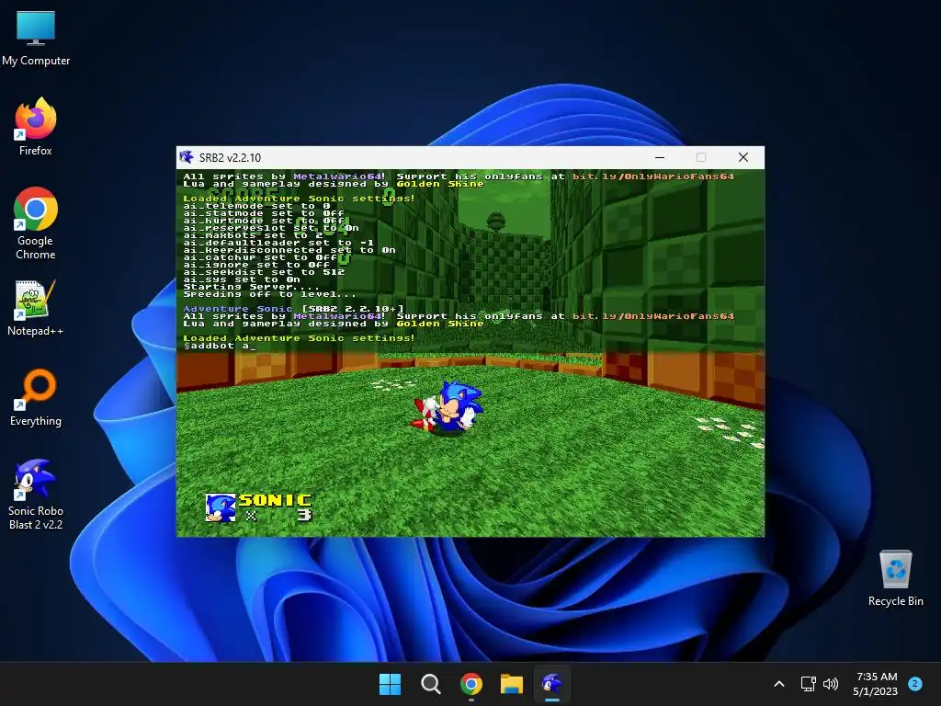Click the console input line 'addbot a'

click(x=220, y=346)
